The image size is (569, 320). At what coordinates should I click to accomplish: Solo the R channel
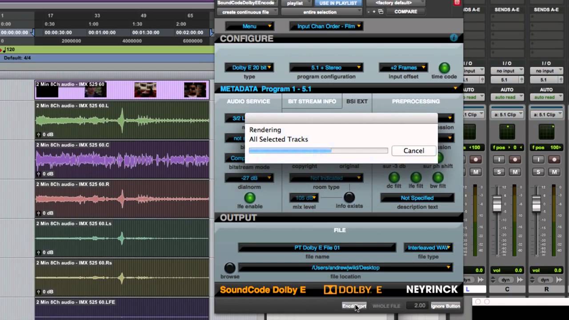[x=538, y=172]
